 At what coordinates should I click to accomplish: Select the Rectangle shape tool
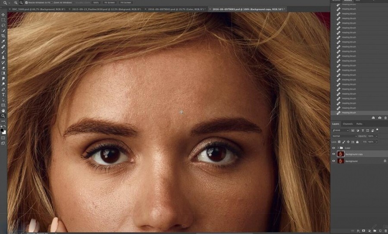tap(3, 106)
